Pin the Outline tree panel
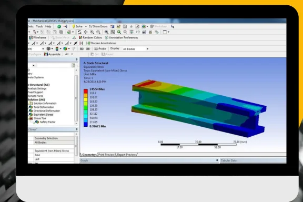The height and width of the screenshot is (202, 303). 76,59
